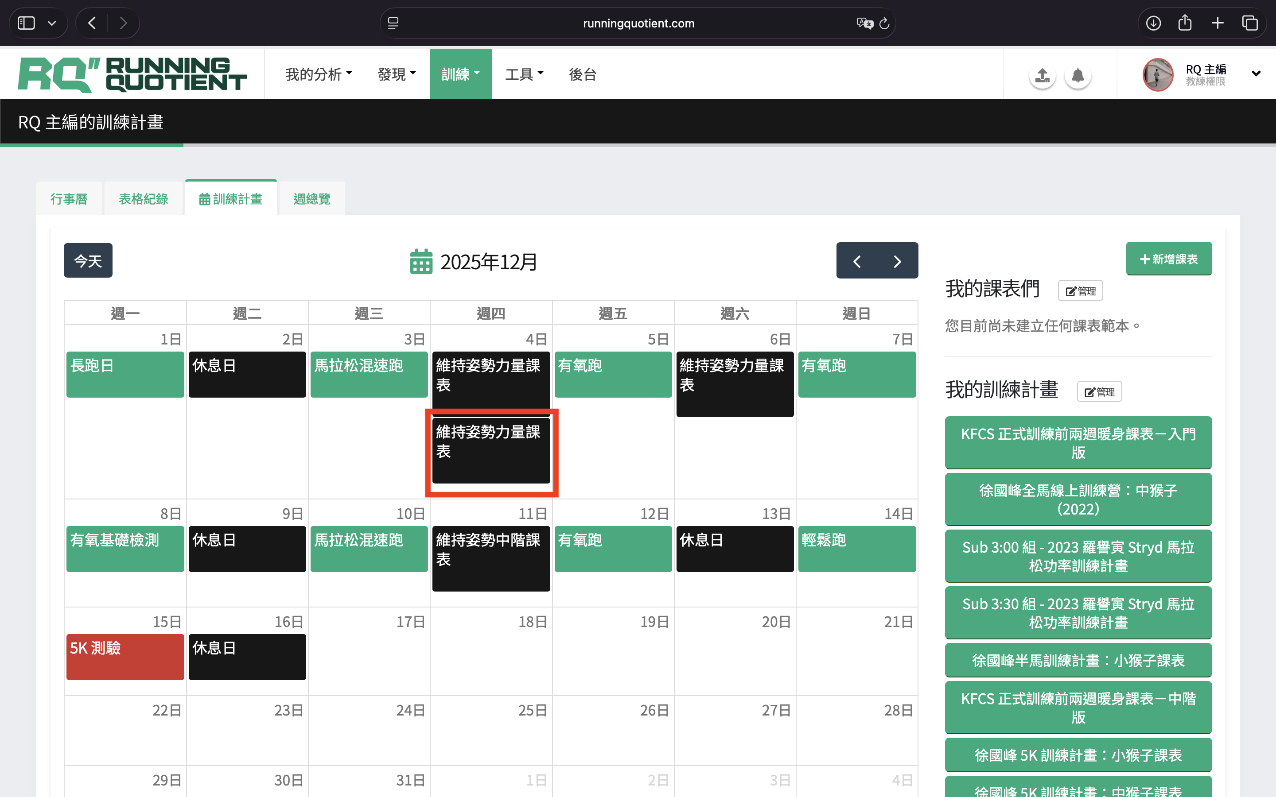Click the browser share icon
Viewport: 1276px width, 797px height.
point(1185,23)
